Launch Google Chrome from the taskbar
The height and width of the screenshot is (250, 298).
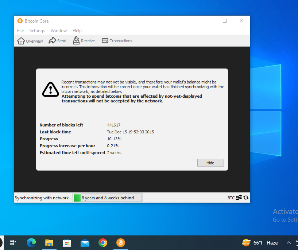click(103, 243)
